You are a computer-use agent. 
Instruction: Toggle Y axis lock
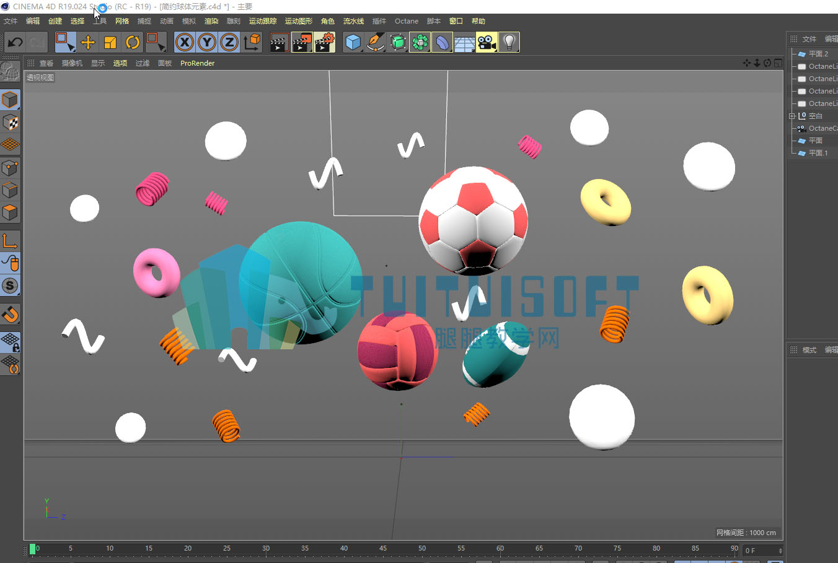pyautogui.click(x=206, y=42)
